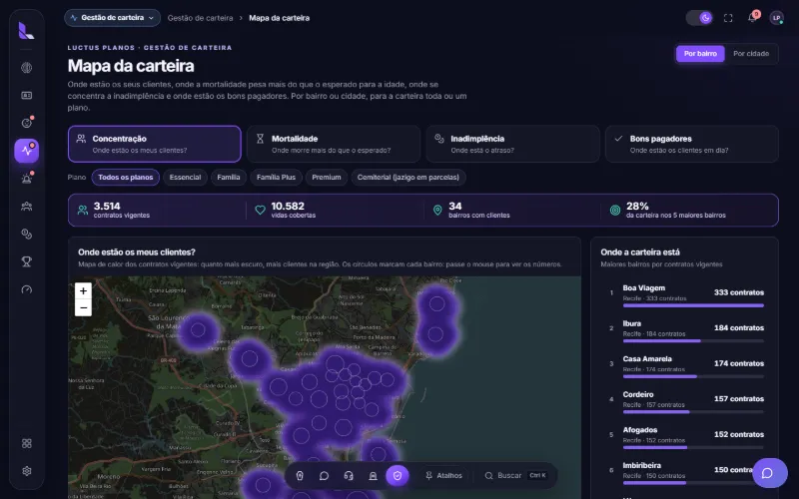Click the 10.582 vidas cobertas stat
This screenshot has height=499, width=799.
[x=335, y=210]
